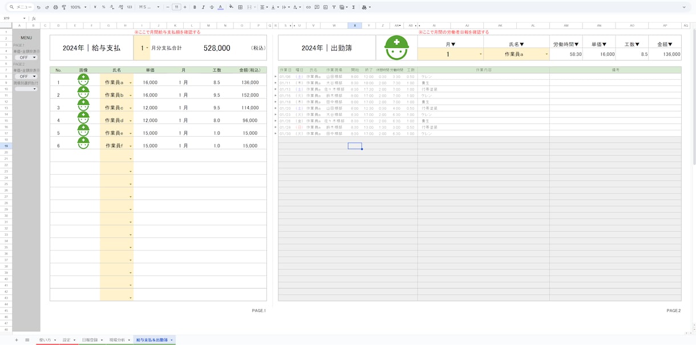The image size is (696, 345).
Task: Click the undo arrow in the toolbar
Action: [x=38, y=7]
